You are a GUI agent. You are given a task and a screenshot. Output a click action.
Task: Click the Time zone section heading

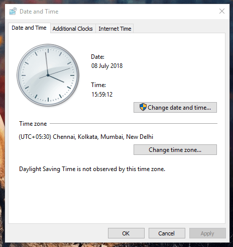pos(33,124)
